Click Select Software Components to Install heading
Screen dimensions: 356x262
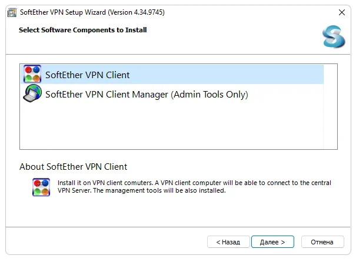coord(82,30)
